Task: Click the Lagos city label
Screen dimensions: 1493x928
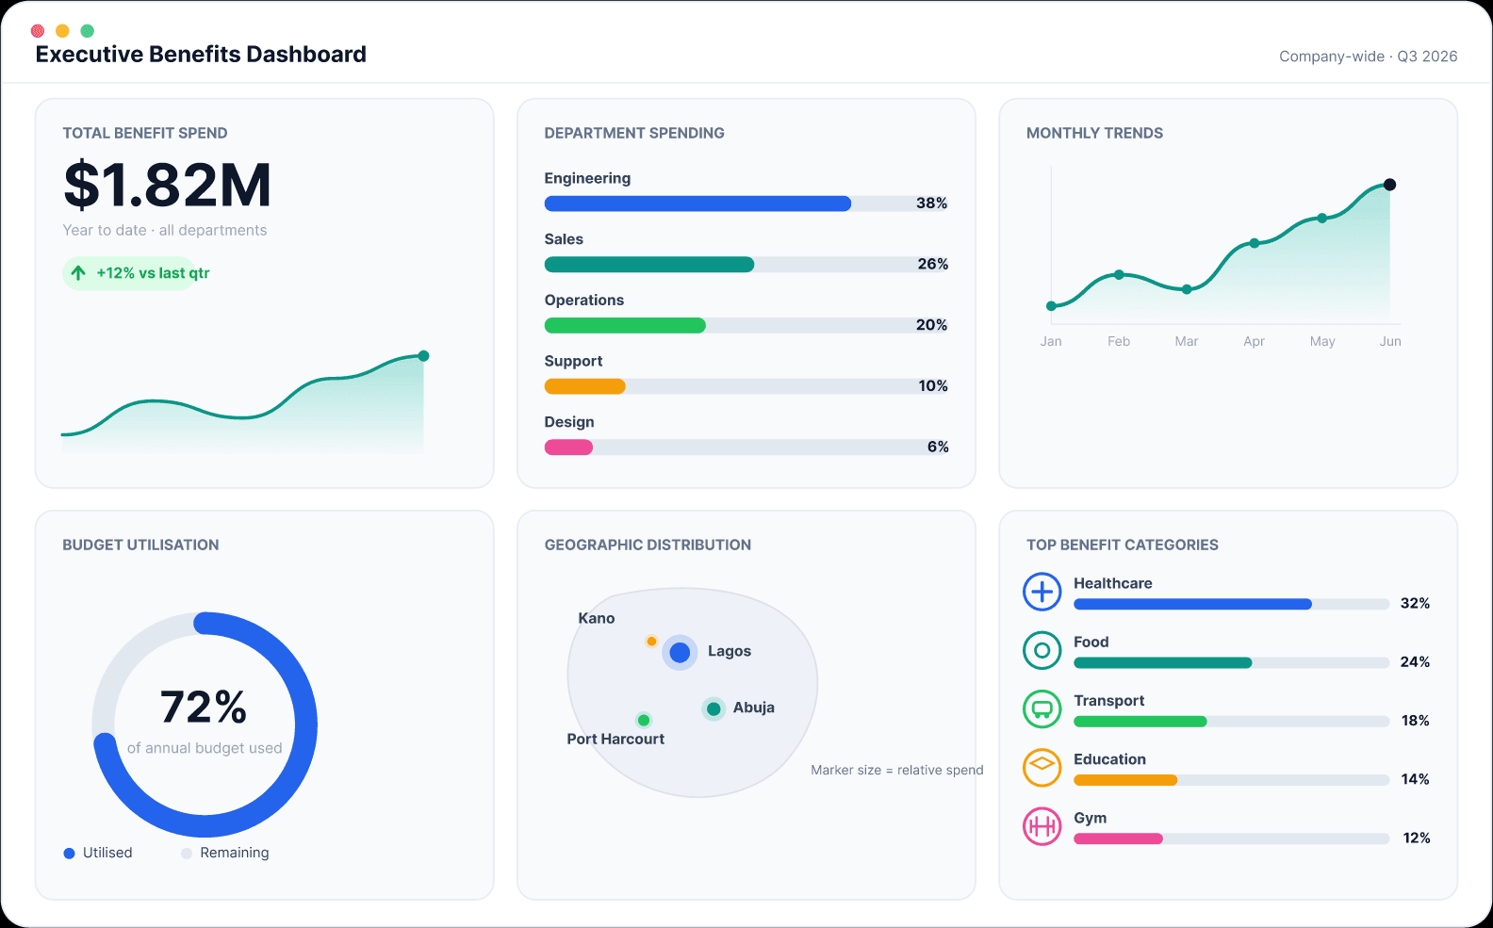Action: [730, 651]
